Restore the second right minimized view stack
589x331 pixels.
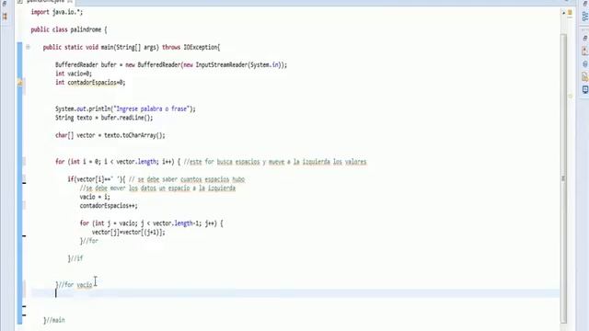pyautogui.click(x=585, y=38)
